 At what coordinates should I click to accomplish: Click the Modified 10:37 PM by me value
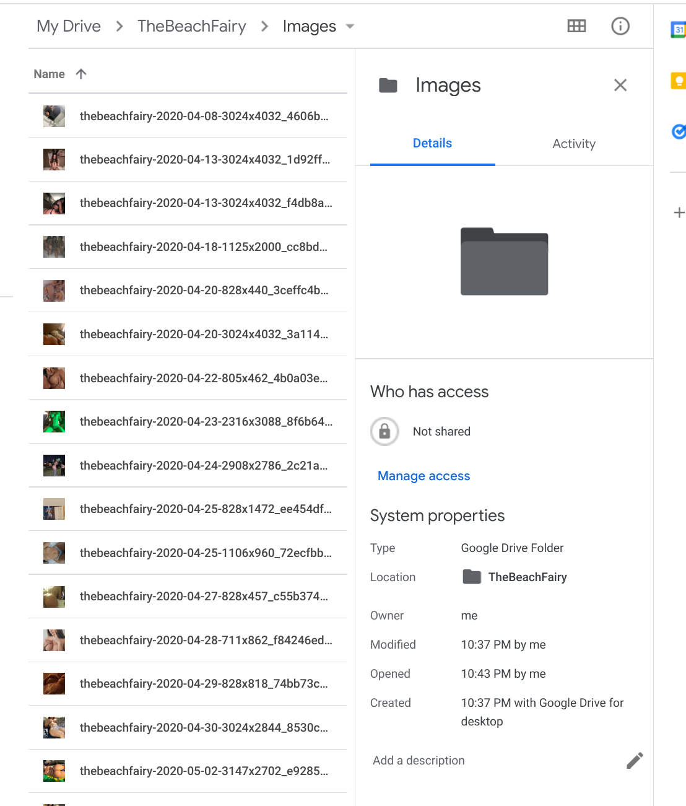pos(503,644)
